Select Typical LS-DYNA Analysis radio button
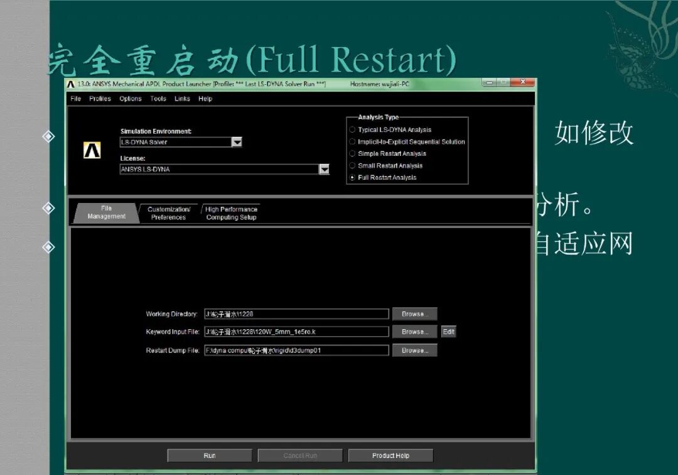 coord(352,129)
